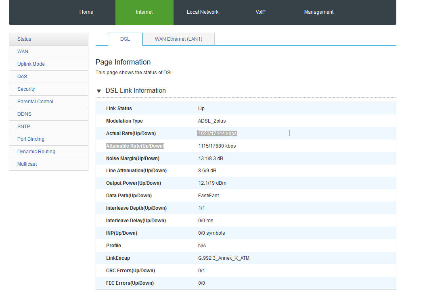Switch to the DSL tab
Viewport: 427px width, 292px height.
[125, 39]
